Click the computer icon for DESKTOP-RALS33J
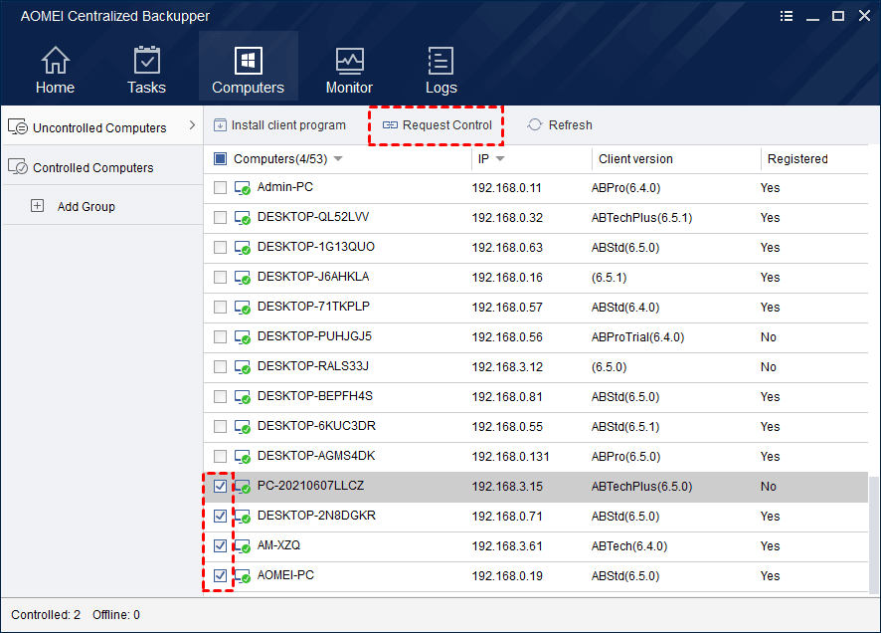This screenshot has width=881, height=633. [243, 366]
